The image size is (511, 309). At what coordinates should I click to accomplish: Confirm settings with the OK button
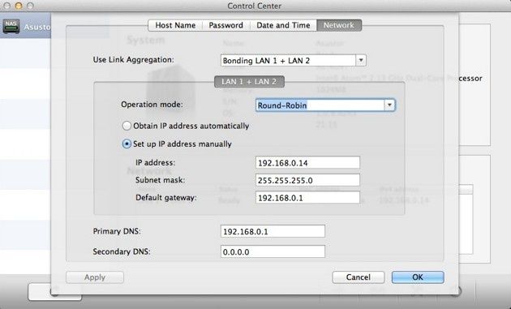coord(418,277)
